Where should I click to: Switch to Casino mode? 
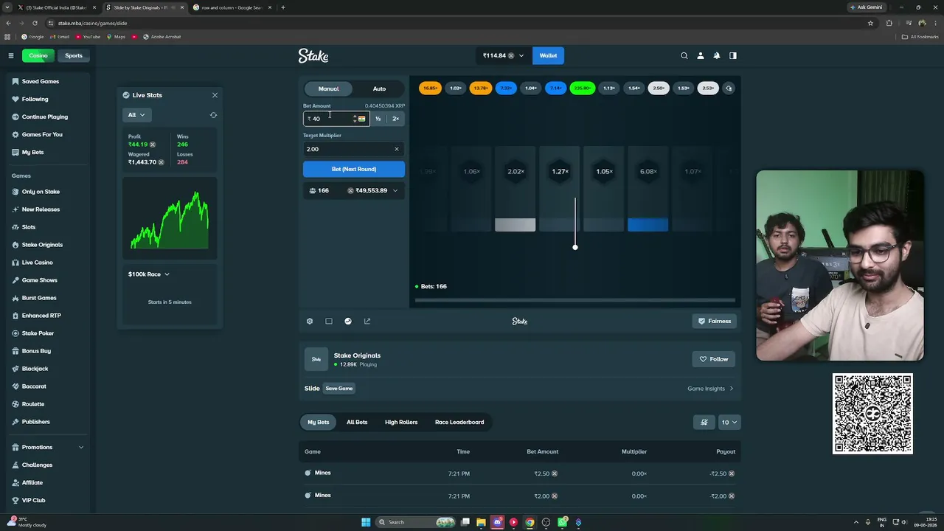tap(38, 55)
